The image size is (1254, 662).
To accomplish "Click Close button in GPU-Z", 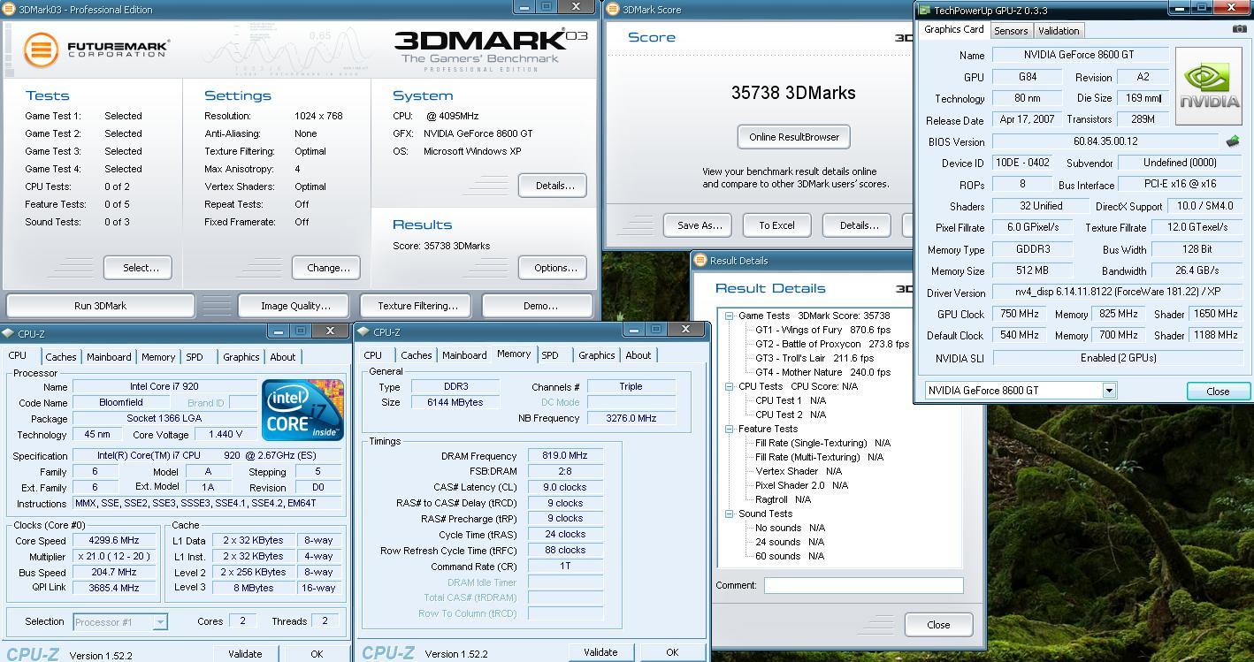I will [1217, 392].
